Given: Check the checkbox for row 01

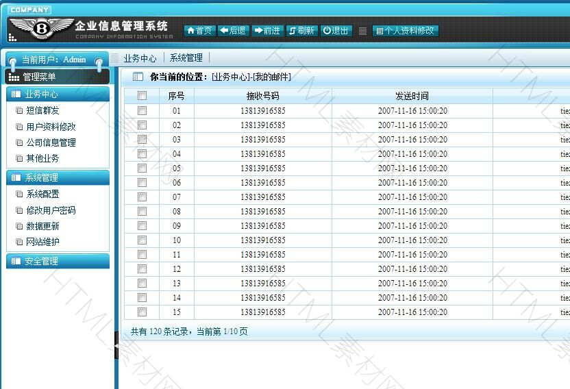Looking at the screenshot, I should [142, 110].
